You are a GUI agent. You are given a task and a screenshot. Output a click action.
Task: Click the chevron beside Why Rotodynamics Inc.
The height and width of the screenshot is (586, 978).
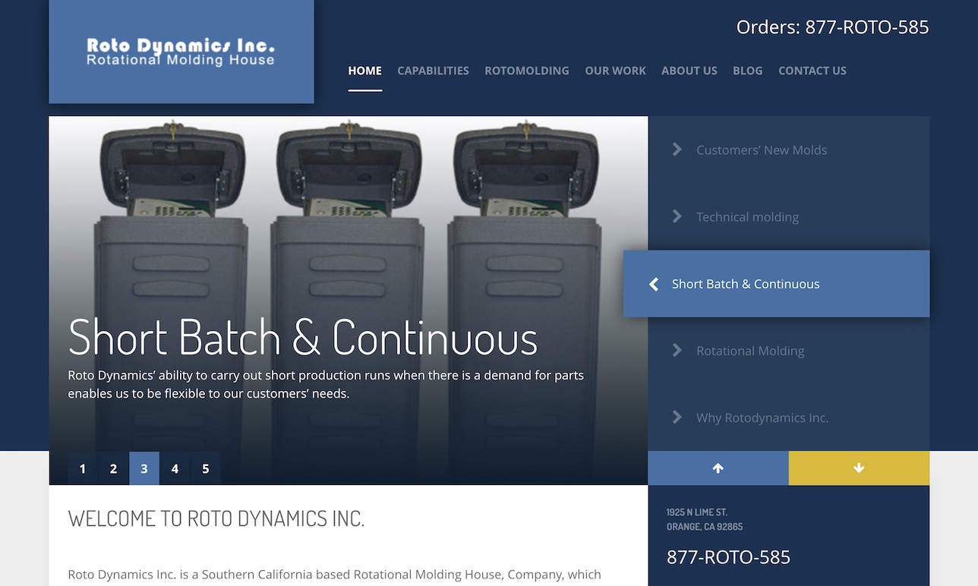pos(677,417)
